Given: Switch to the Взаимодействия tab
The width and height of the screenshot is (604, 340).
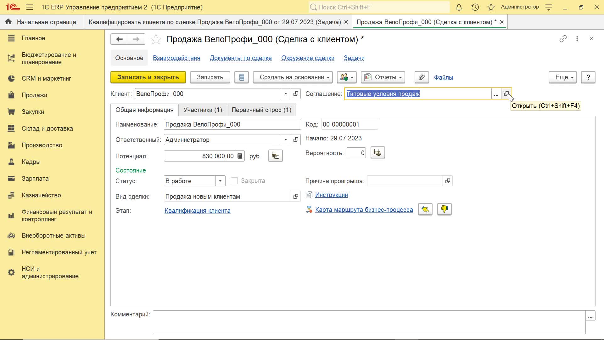Looking at the screenshot, I should (176, 58).
